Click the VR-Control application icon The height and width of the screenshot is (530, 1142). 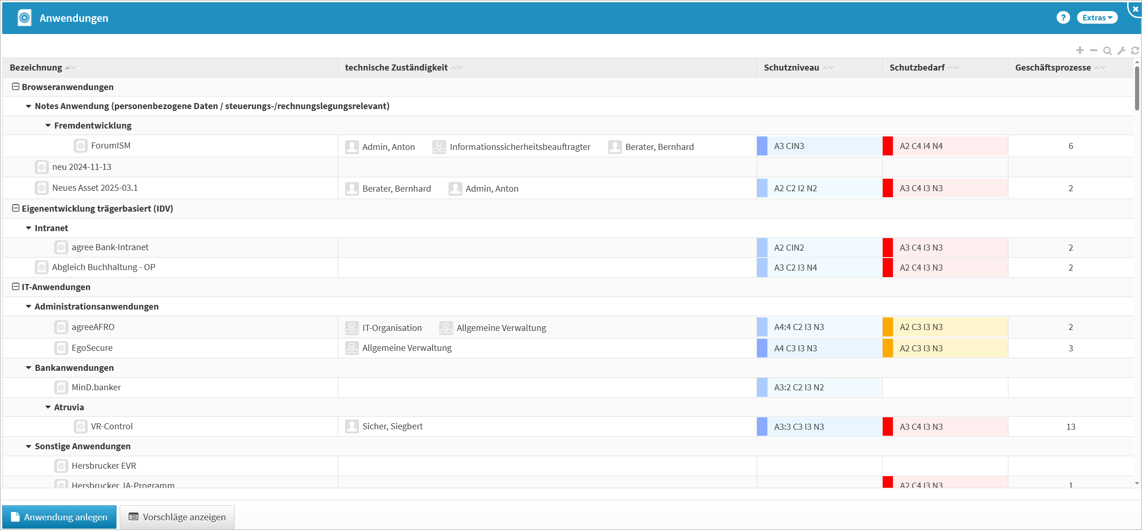(x=81, y=427)
